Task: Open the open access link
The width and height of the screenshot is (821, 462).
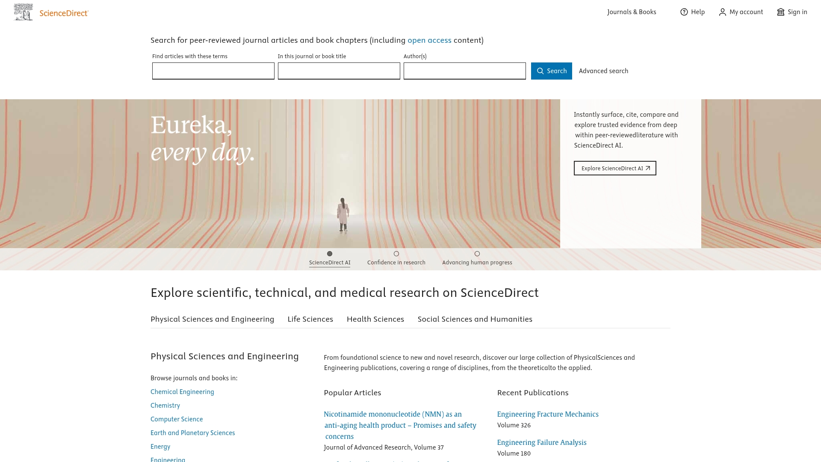Action: click(x=429, y=40)
